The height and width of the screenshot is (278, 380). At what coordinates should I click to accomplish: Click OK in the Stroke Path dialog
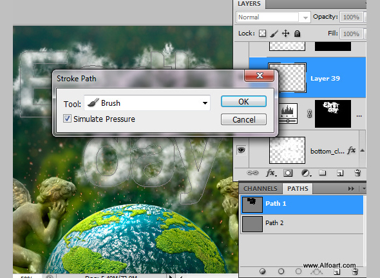pos(243,101)
